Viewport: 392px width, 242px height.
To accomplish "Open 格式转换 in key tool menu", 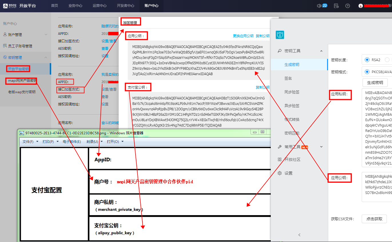I will [x=292, y=119].
